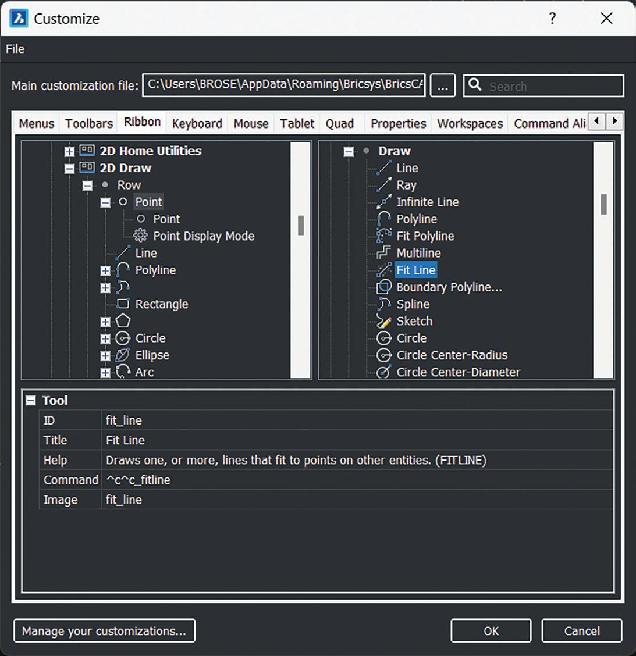Click the left tree scrollbar thumb
This screenshot has height=656, width=636.
pos(301,226)
